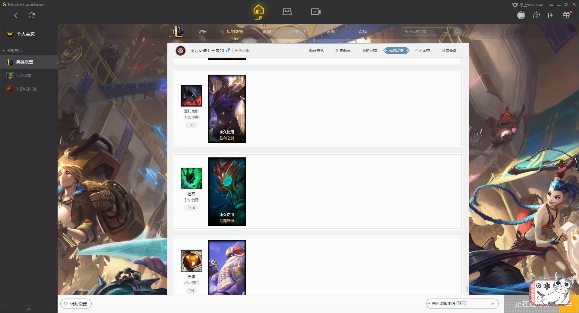Open the hamburger menu in title bar

tap(551, 5)
